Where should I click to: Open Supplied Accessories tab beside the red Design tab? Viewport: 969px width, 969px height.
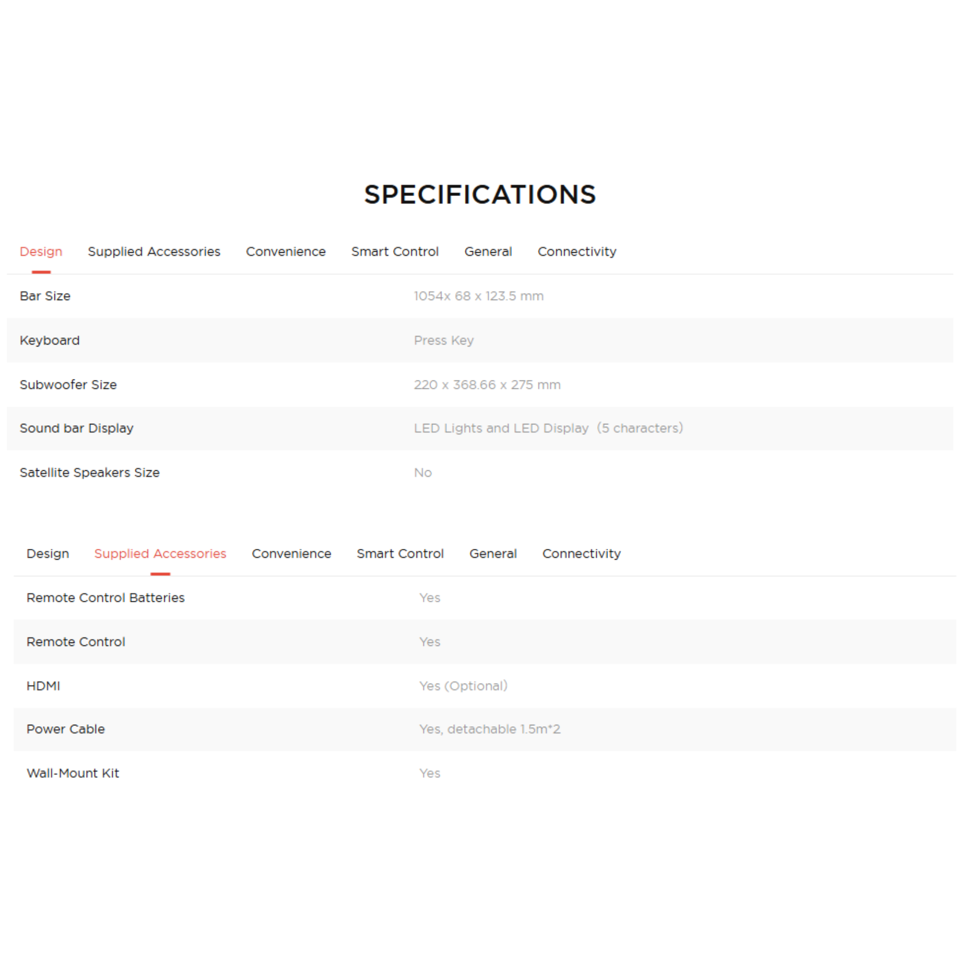pos(154,252)
